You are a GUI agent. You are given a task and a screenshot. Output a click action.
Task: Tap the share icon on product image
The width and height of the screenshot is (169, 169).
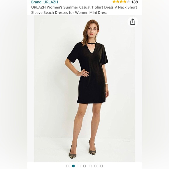[133, 22]
